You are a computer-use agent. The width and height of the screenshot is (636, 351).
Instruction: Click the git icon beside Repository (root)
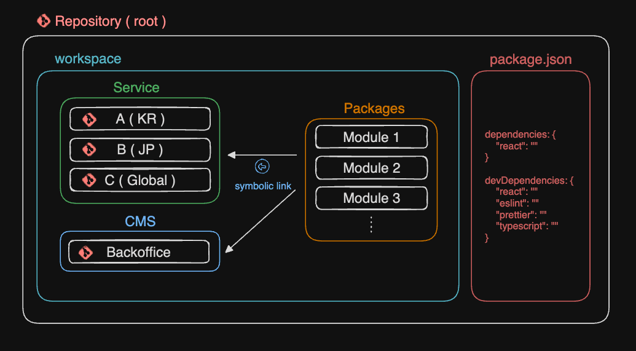tap(44, 21)
